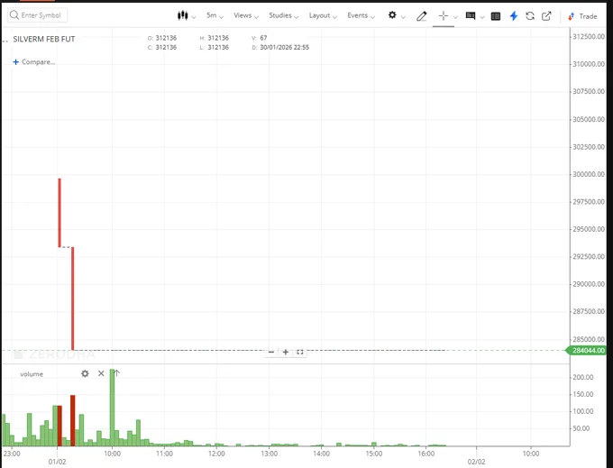
Task: Open the Events menu
Action: 361,15
